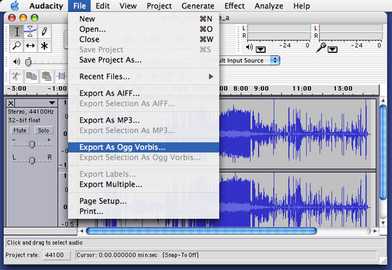The image size is (392, 270).
Task: Choose Close from File menu
Action: (144, 39)
